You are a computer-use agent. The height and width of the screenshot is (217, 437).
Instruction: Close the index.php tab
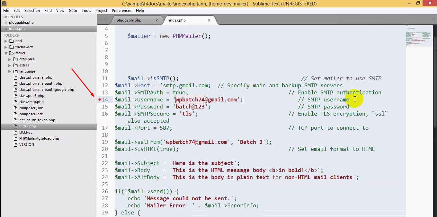209,20
